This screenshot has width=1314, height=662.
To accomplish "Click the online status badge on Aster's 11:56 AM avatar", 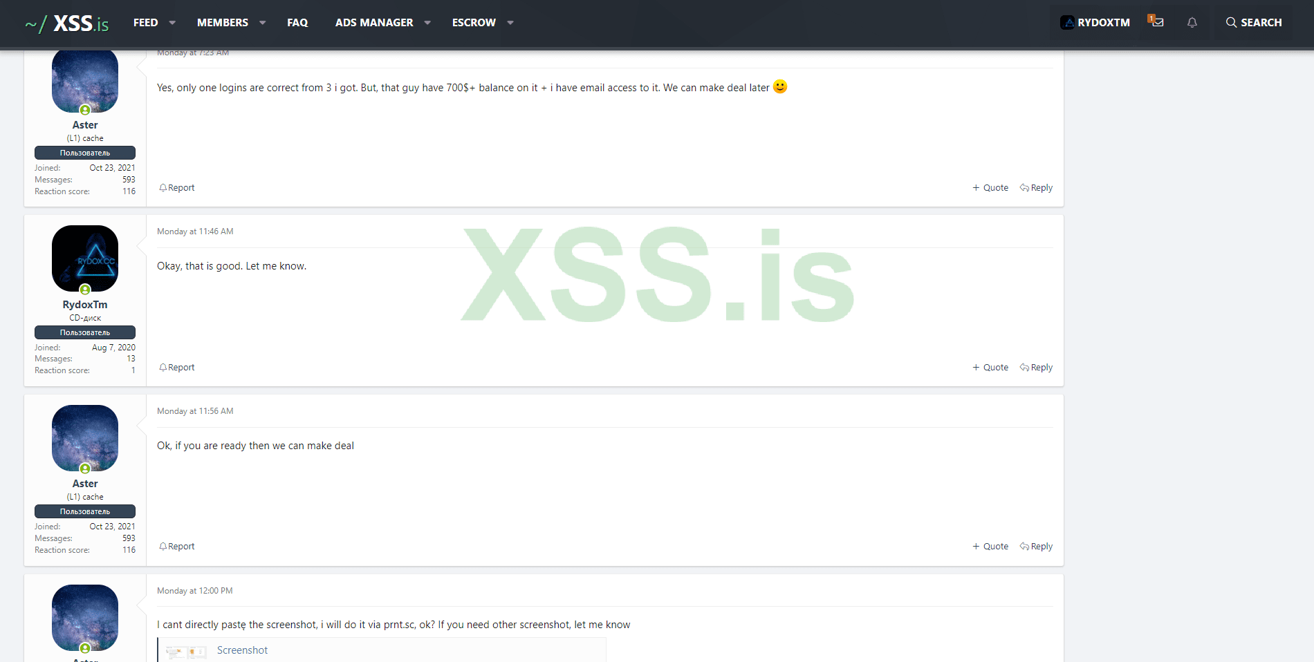I will tap(85, 469).
